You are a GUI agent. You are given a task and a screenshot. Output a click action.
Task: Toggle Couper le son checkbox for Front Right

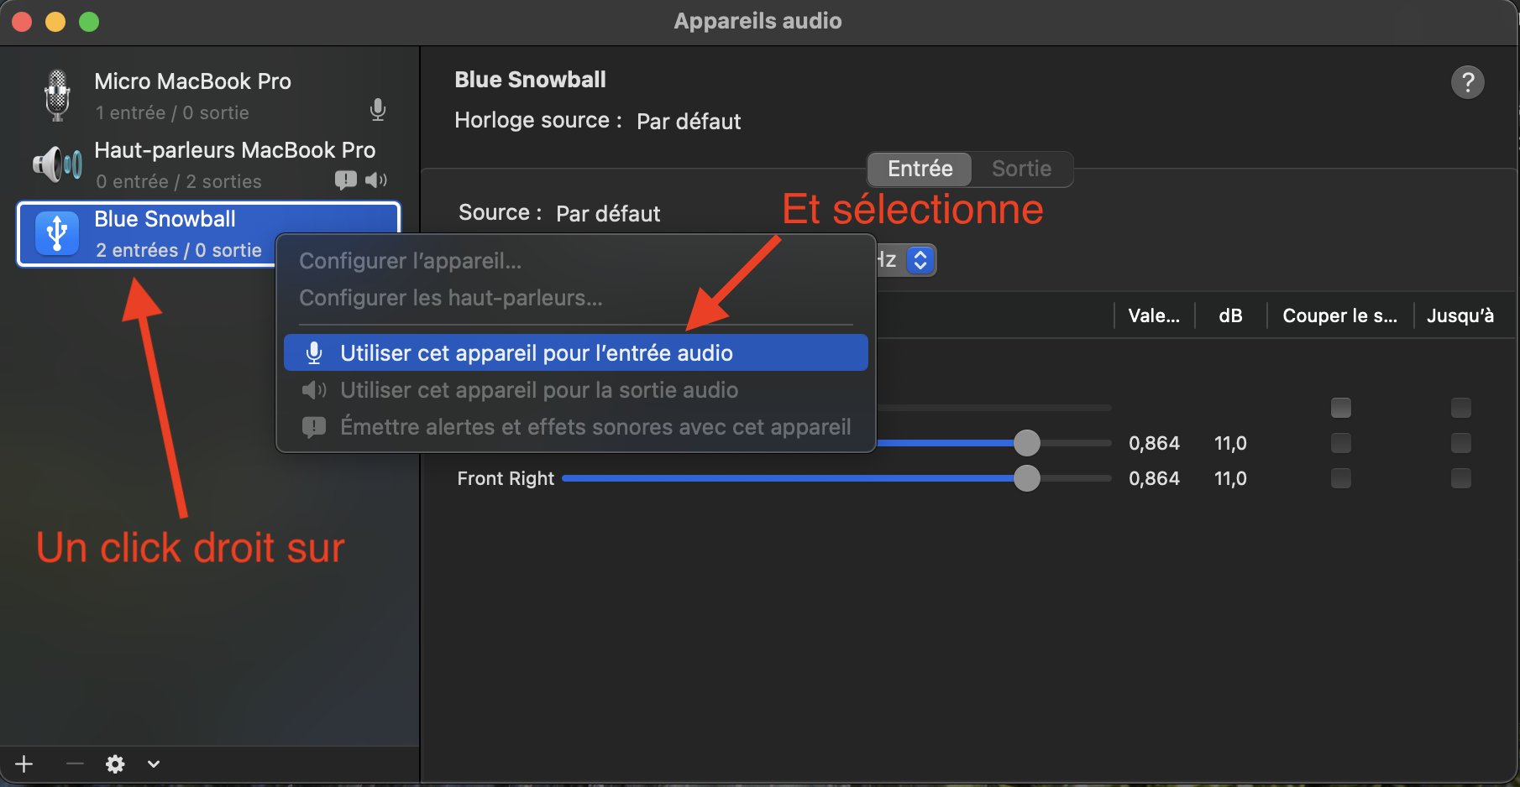1341,478
